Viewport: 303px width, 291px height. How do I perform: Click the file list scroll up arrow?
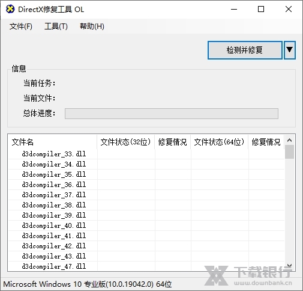289,140
